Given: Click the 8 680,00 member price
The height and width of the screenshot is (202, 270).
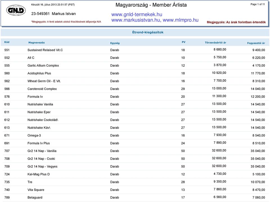Looking at the screenshot, I should click(220, 49).
